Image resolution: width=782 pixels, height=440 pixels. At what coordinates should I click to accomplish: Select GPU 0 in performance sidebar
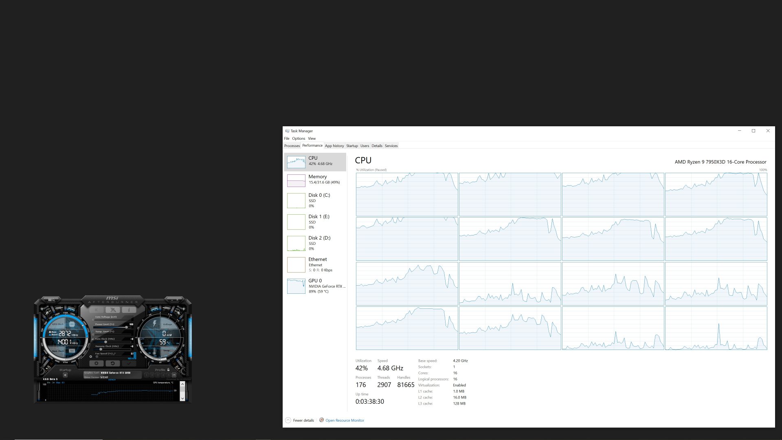coord(315,286)
